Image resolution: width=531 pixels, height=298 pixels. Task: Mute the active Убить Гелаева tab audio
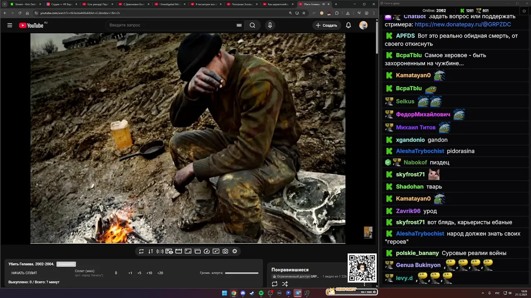click(x=324, y=4)
